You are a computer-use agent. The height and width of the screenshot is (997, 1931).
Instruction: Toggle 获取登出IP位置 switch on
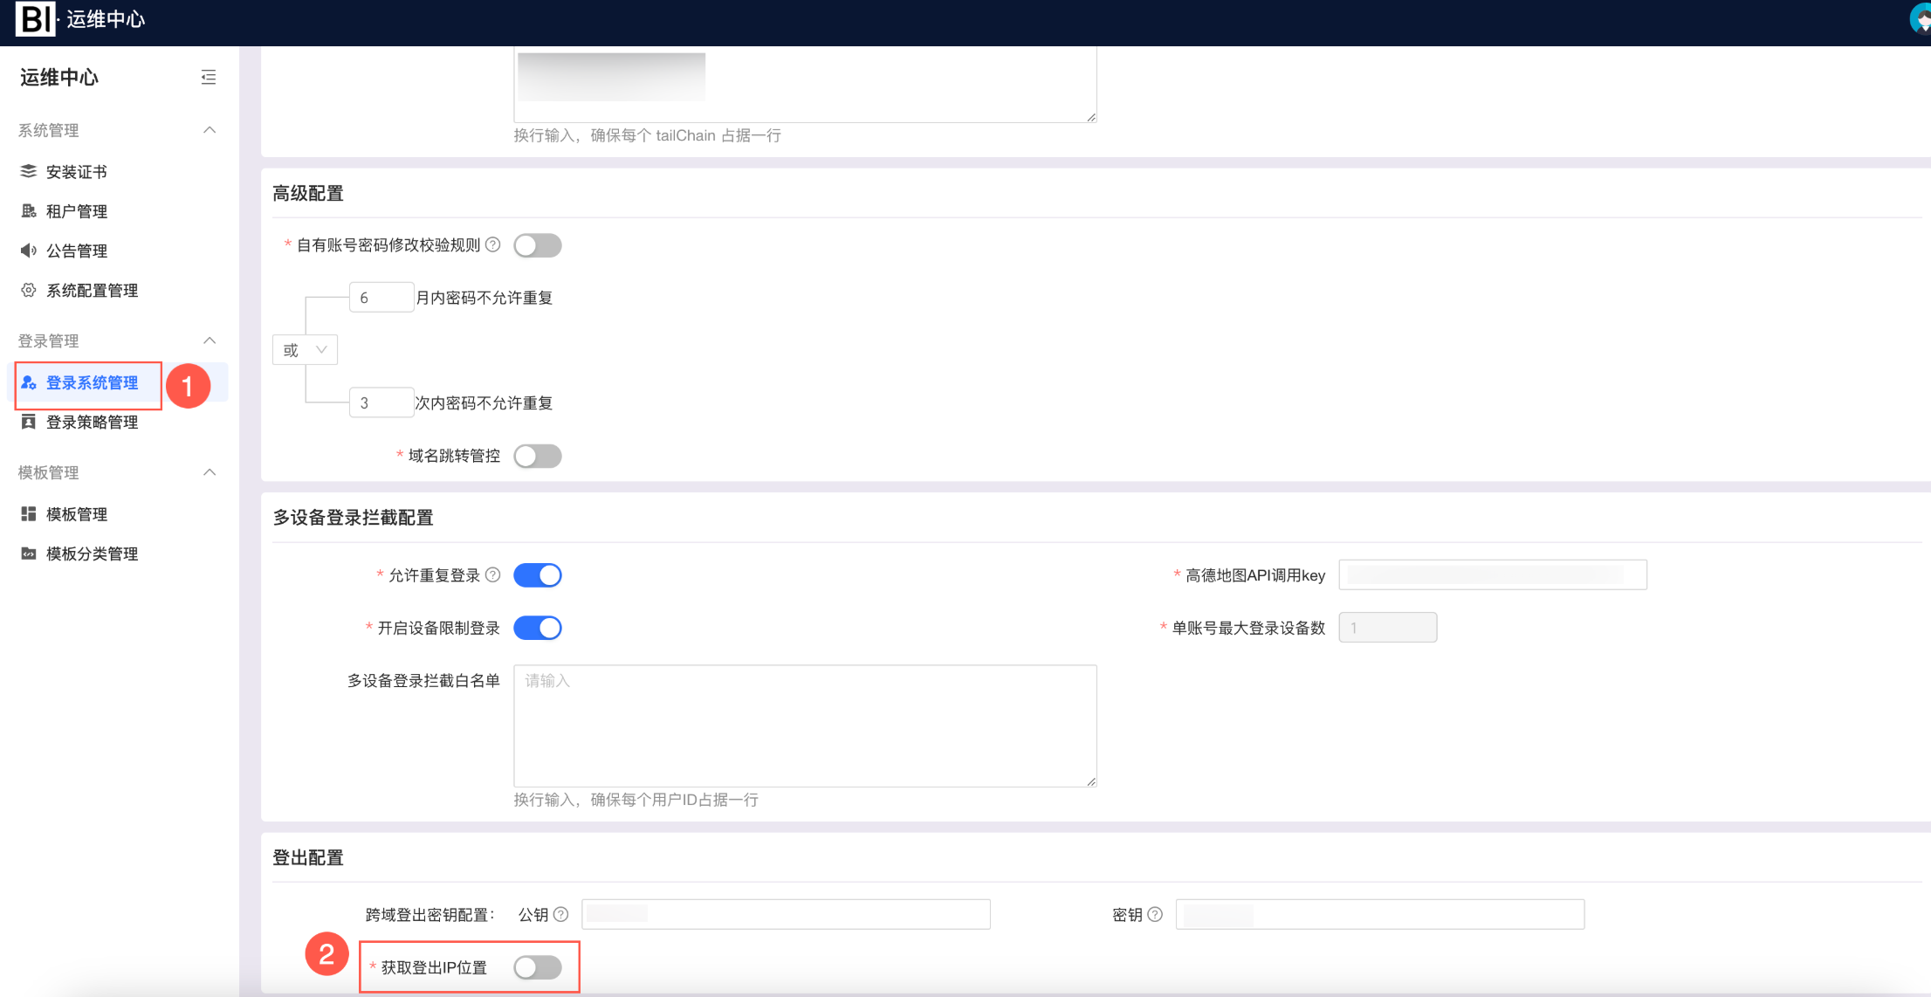[537, 967]
